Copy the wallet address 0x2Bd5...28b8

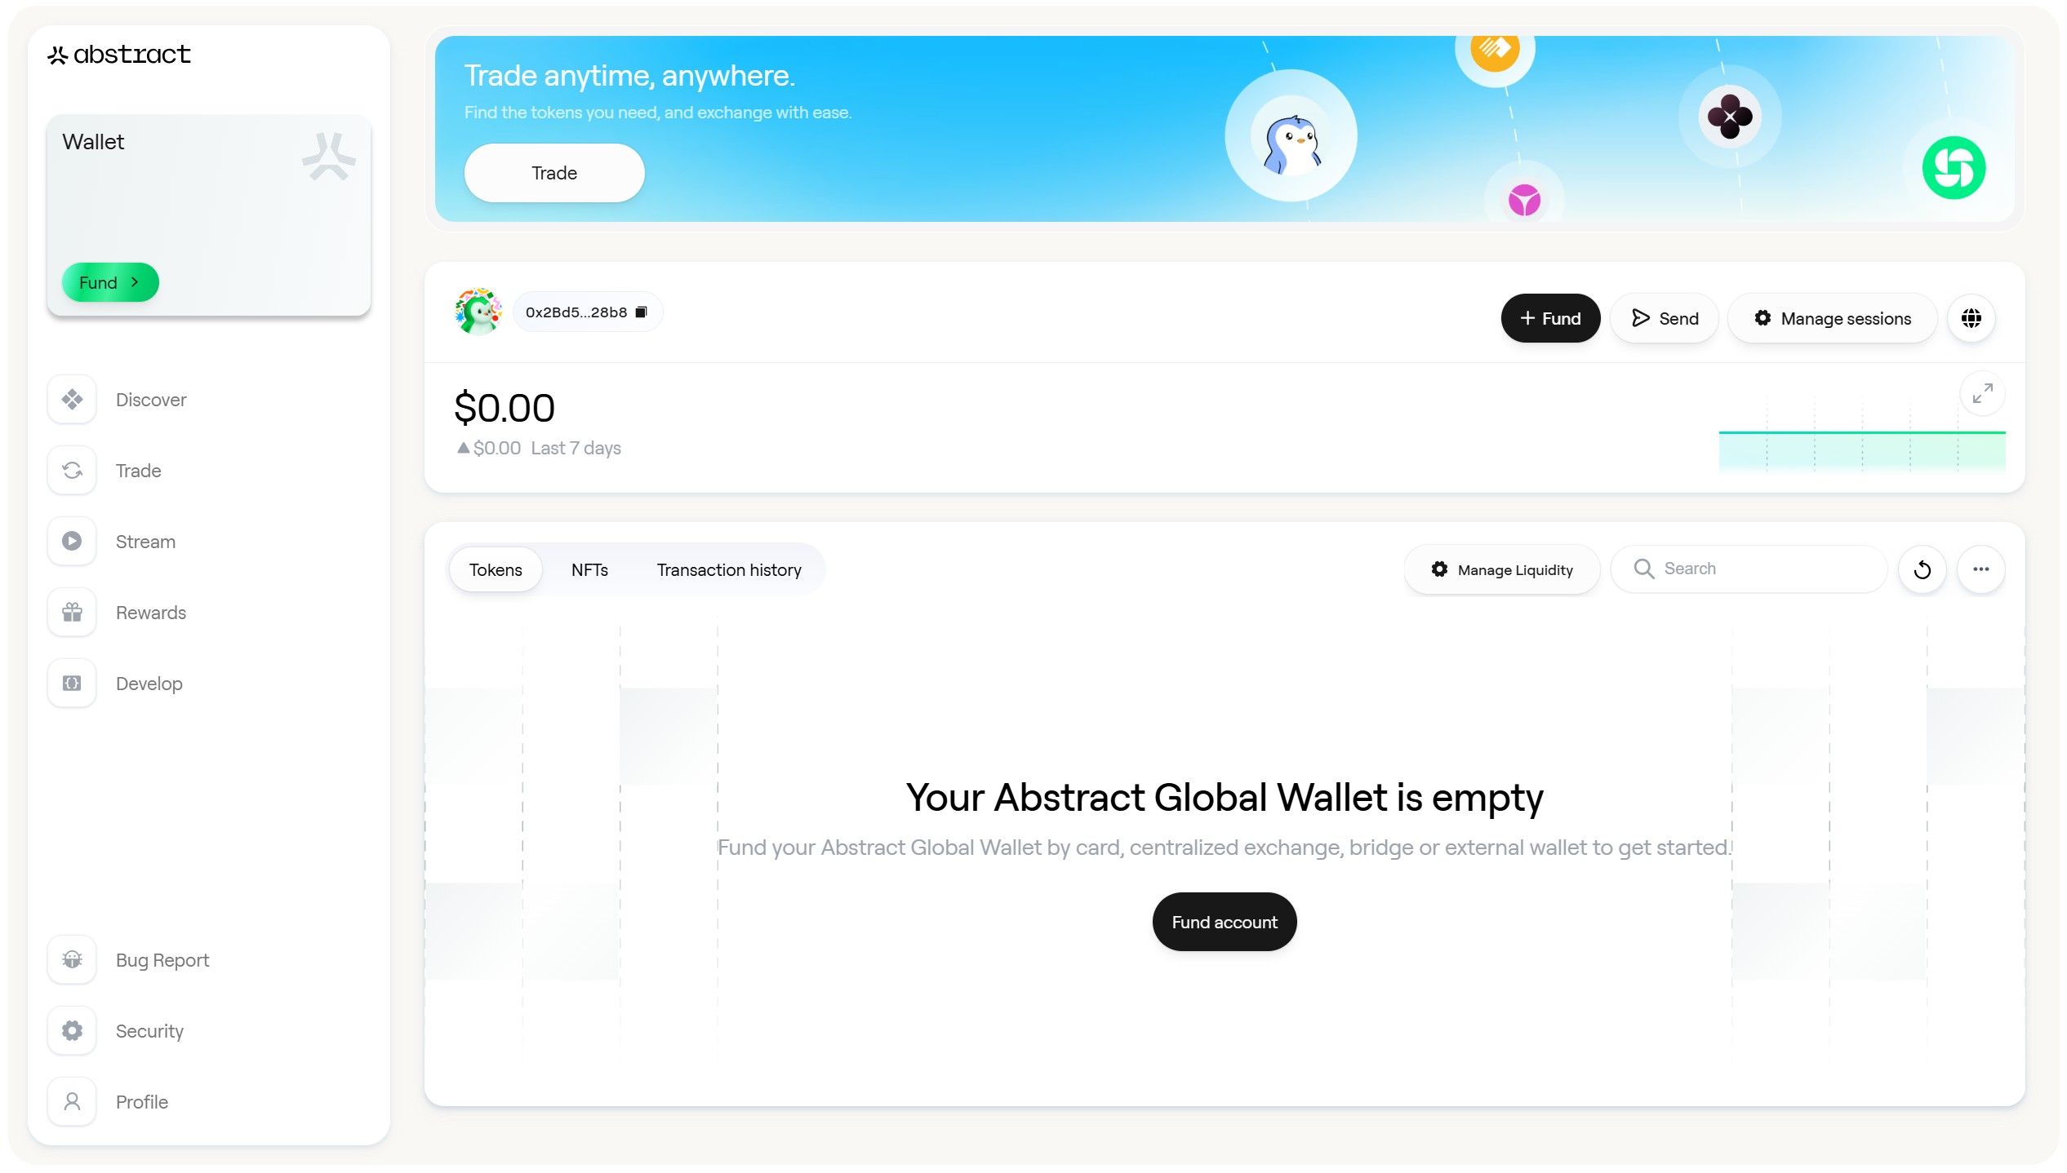(642, 312)
